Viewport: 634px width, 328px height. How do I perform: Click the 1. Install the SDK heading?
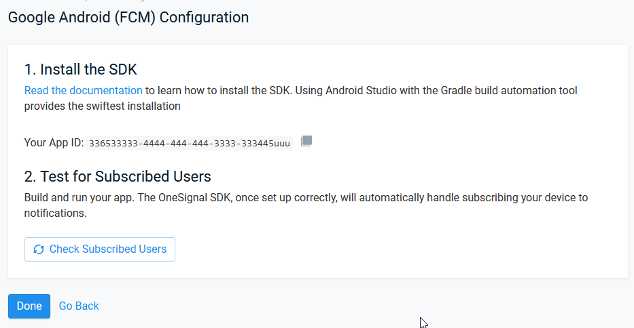[80, 69]
